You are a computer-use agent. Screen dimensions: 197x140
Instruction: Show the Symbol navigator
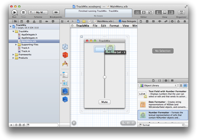pos(22,21)
